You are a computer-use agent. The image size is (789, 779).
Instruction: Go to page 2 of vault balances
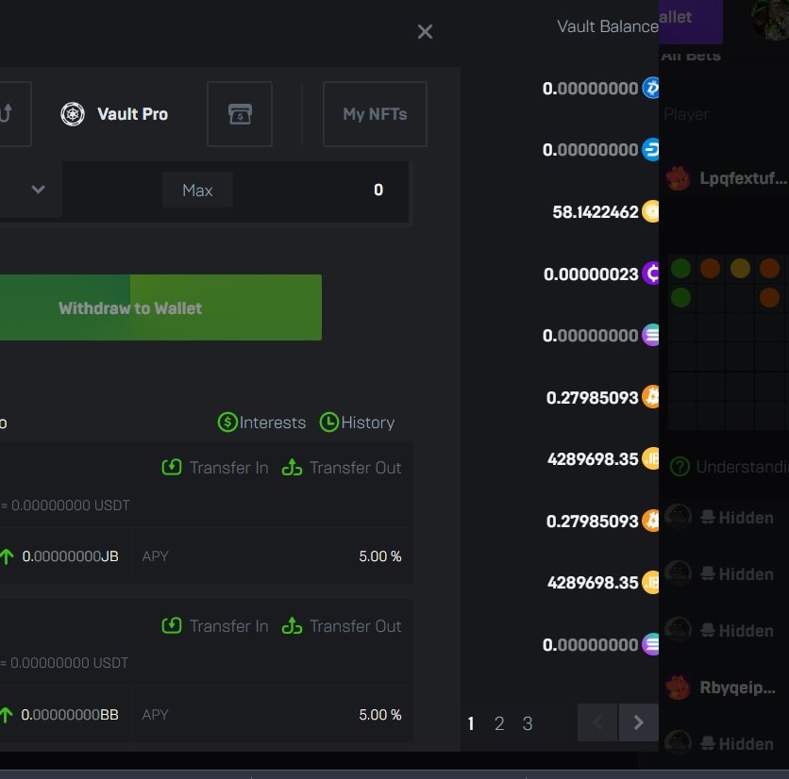click(499, 723)
